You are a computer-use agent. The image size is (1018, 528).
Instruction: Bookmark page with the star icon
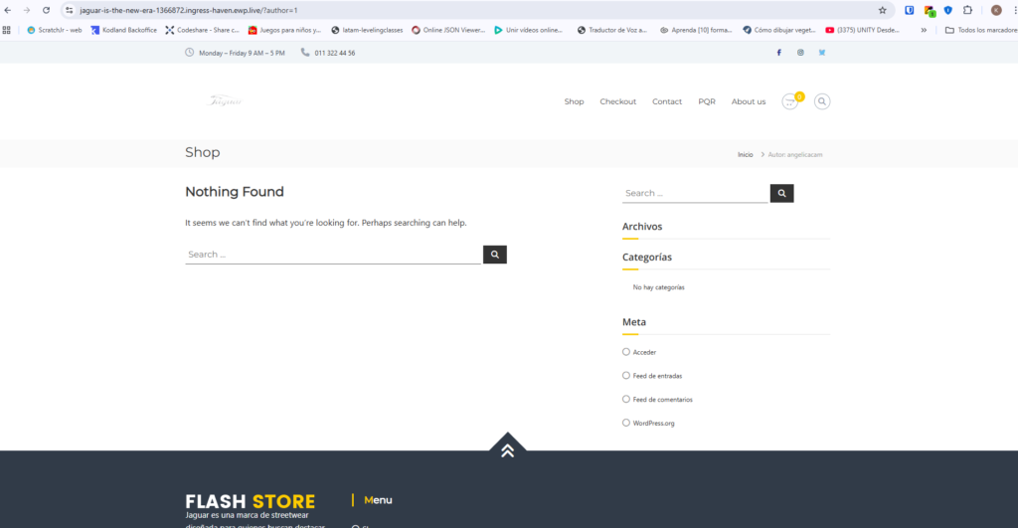pyautogui.click(x=883, y=10)
